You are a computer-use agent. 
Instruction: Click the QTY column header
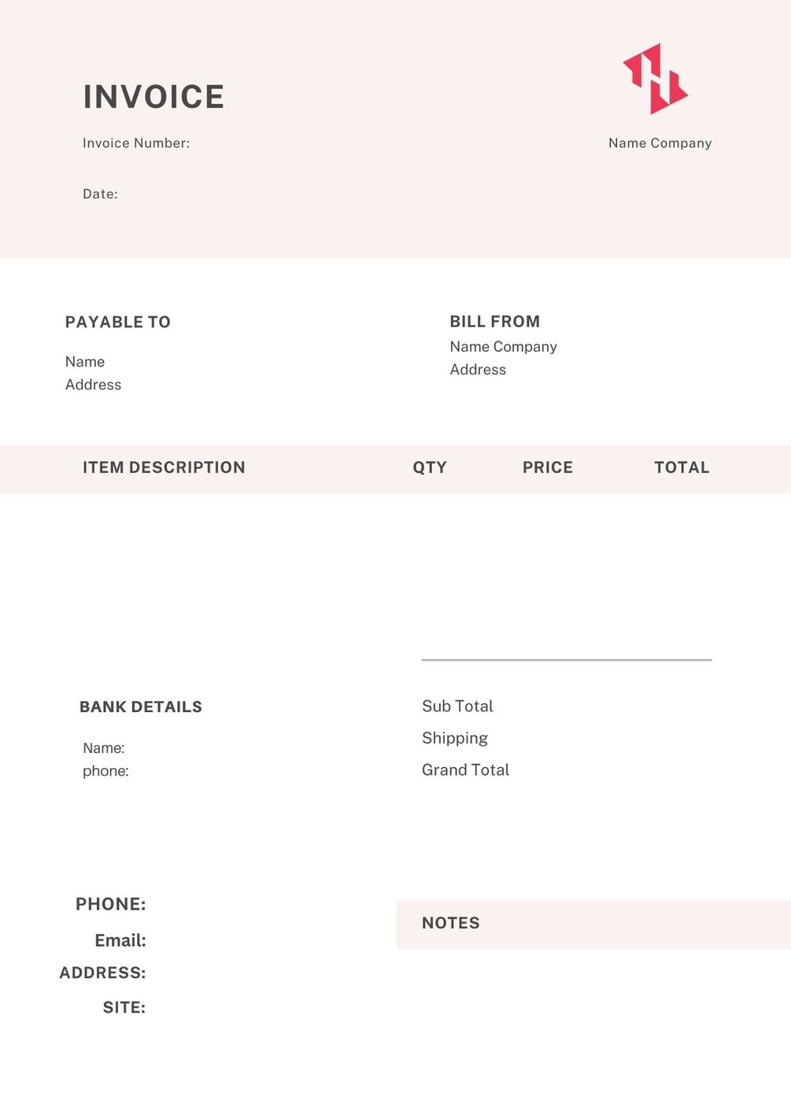click(x=430, y=467)
